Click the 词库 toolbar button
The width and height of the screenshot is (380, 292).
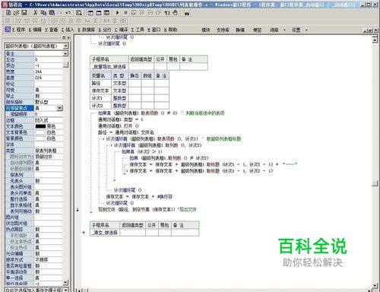point(274,30)
